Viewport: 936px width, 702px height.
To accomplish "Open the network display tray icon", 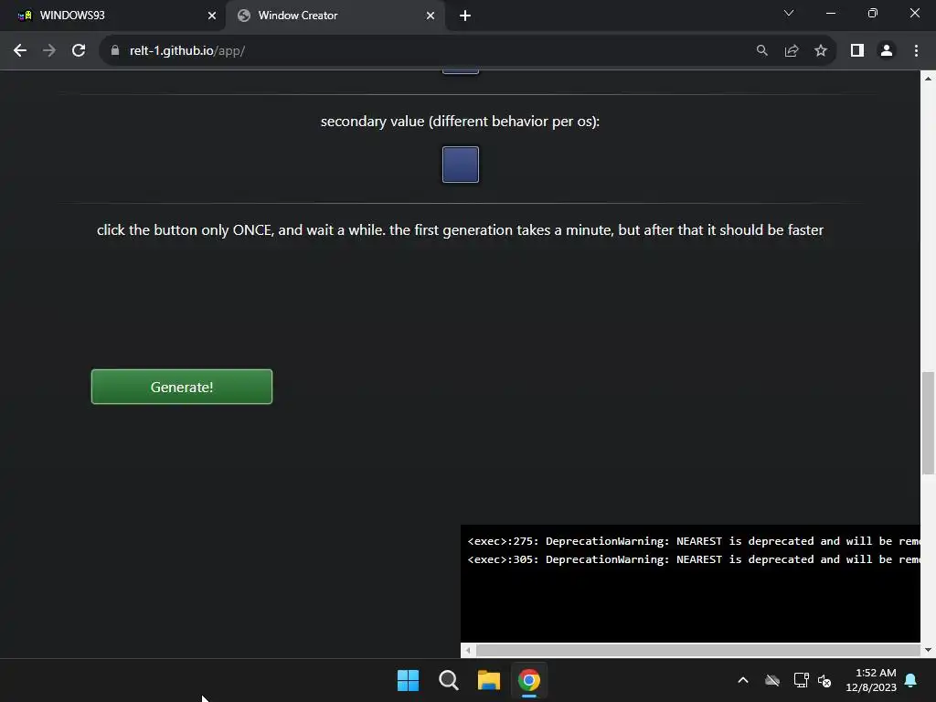I will (x=801, y=680).
